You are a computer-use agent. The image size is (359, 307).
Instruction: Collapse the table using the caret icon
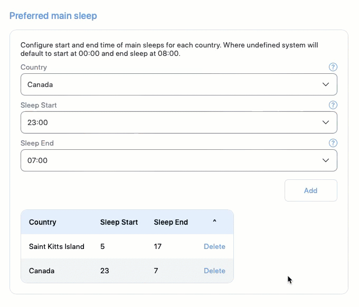coord(214,221)
